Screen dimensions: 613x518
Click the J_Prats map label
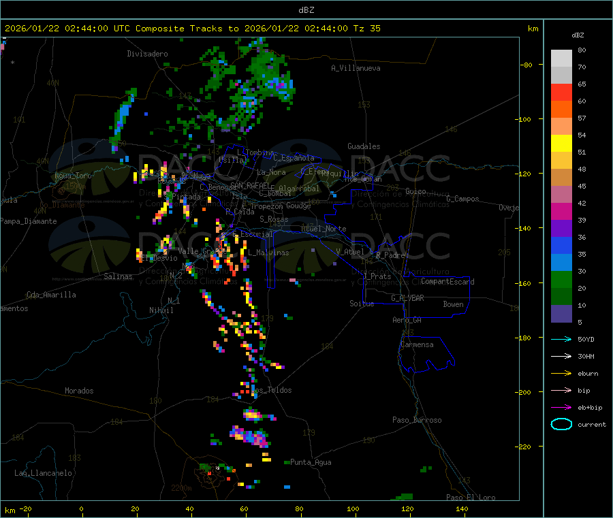tap(377, 276)
